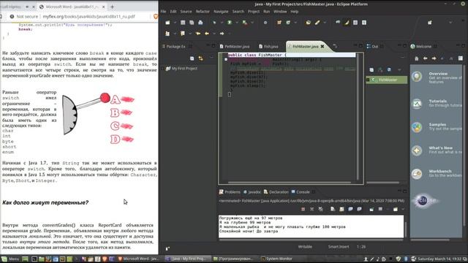Click the Run External Tools icon
The width and height of the screenshot is (468, 263).
[245, 23]
